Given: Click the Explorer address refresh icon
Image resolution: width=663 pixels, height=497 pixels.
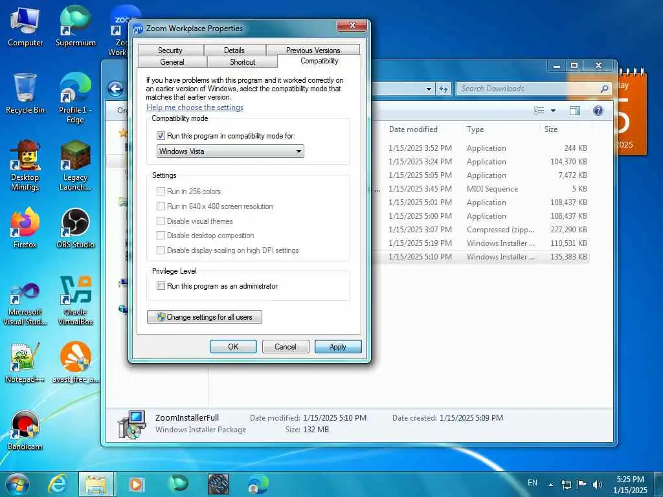Looking at the screenshot, I should [443, 89].
